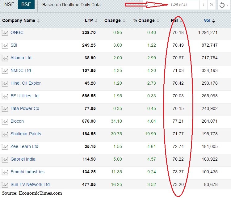Open the chart icon beside Shalimar Paints
The height and width of the screenshot is (198, 231).
tap(5, 134)
